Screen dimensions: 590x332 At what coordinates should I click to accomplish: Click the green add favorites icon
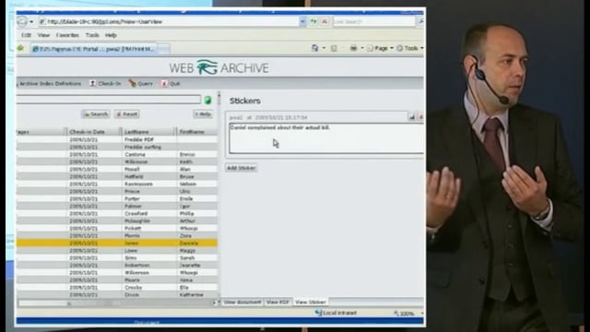click(x=20, y=48)
